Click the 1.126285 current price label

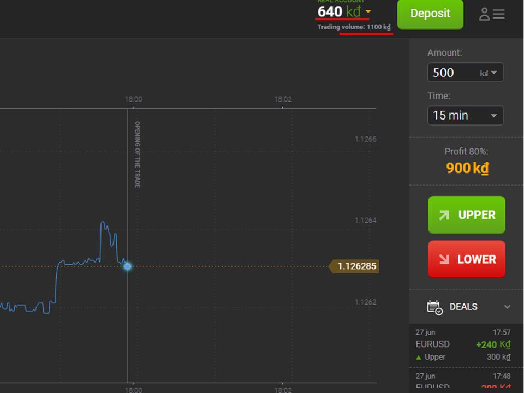point(354,266)
